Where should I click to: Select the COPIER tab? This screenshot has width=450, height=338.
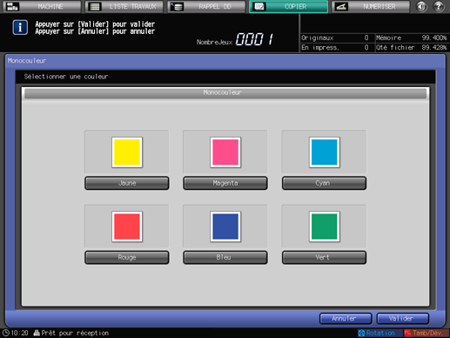click(x=289, y=6)
